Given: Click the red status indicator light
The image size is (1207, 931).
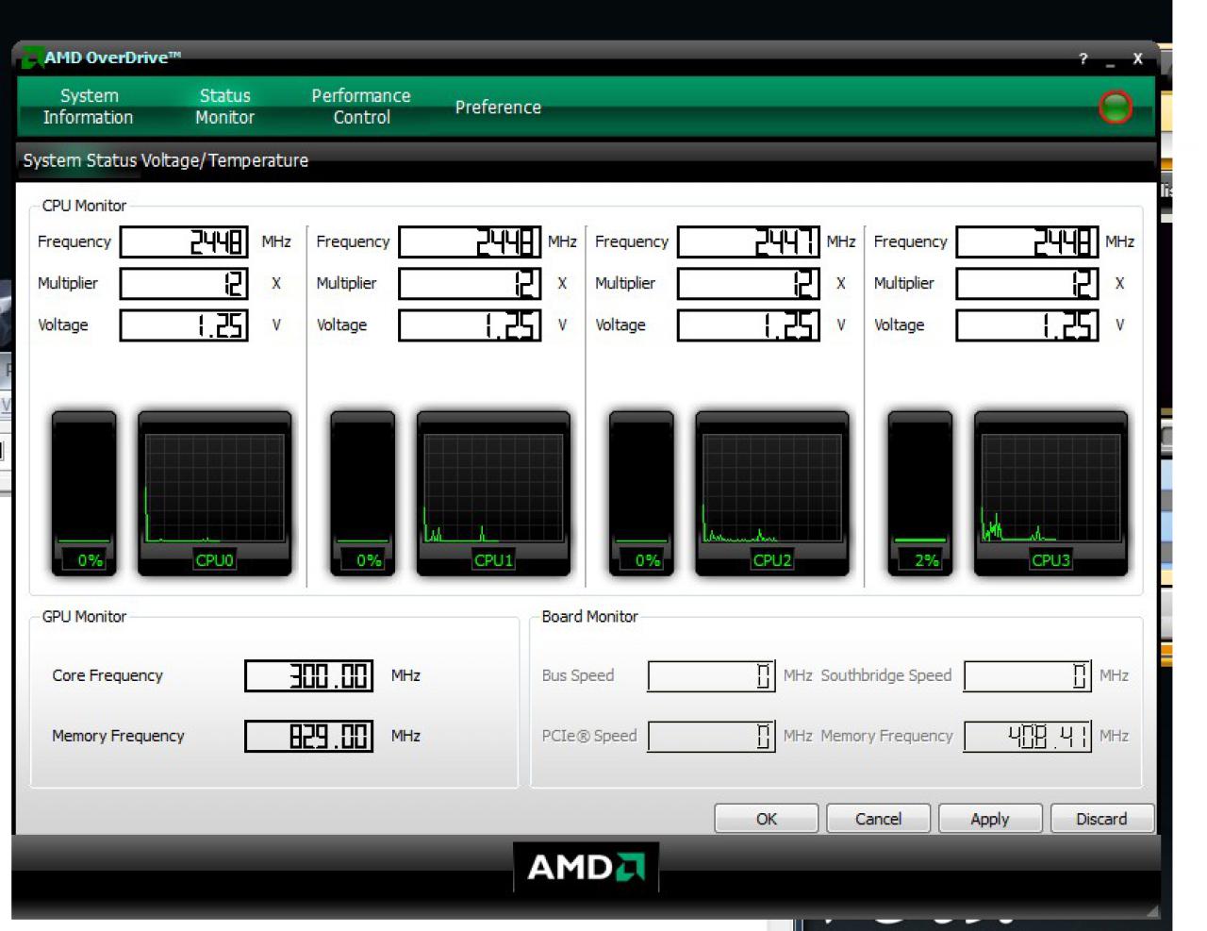Looking at the screenshot, I should pos(1116,107).
